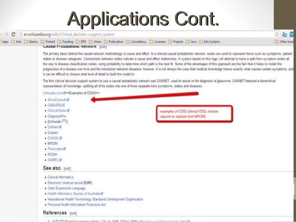The height and width of the screenshot is (222, 296).
Task: Open Electronic medical record link
Action: [x=65, y=183]
